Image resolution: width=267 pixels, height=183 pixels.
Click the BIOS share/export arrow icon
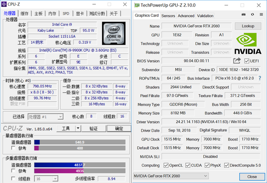[x=237, y=61]
